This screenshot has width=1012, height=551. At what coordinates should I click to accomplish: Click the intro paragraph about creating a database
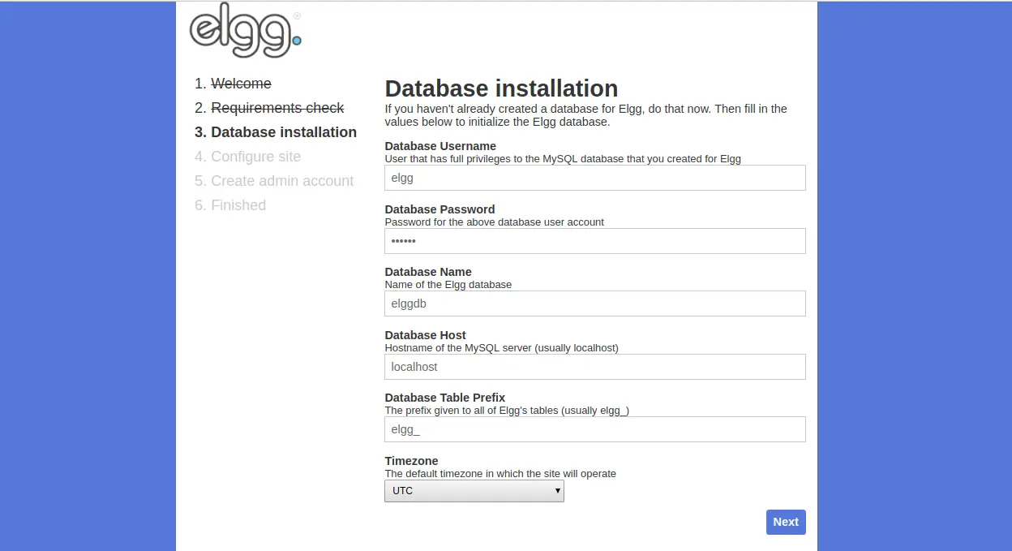pos(586,115)
